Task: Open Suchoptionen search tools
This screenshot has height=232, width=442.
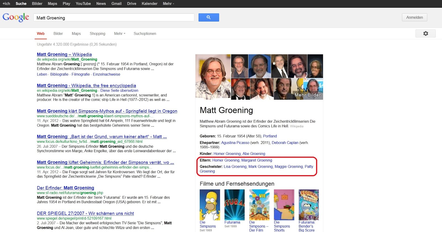Action: coord(145,33)
